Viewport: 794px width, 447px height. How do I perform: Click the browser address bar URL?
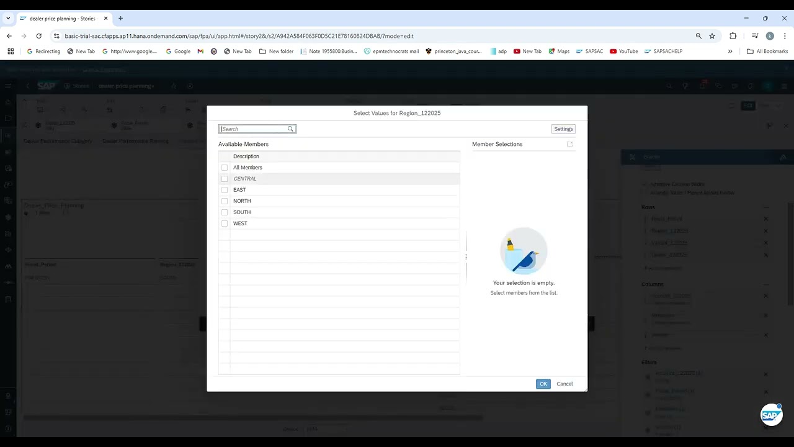239,36
